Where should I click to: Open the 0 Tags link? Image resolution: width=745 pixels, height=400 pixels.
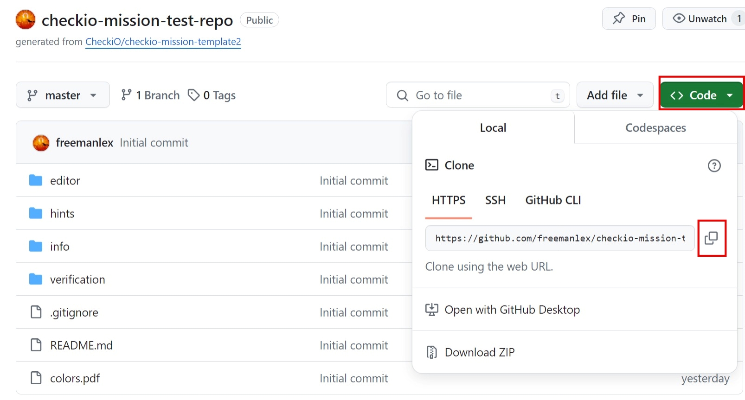(212, 95)
